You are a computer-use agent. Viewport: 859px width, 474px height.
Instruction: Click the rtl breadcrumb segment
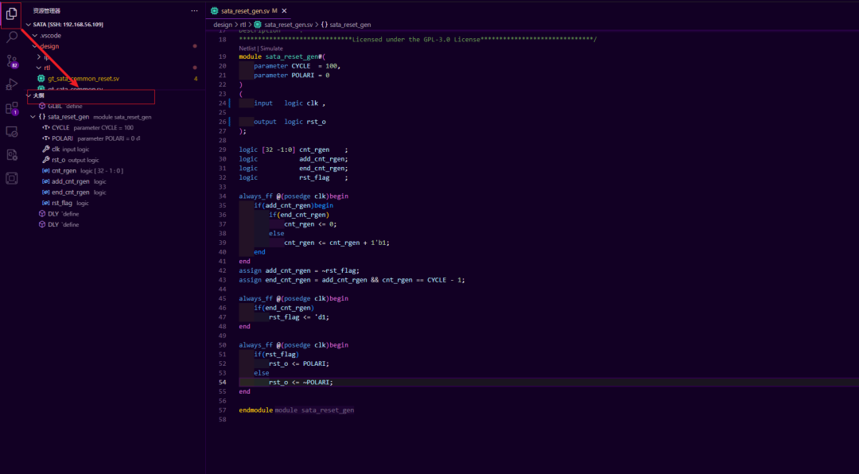244,25
